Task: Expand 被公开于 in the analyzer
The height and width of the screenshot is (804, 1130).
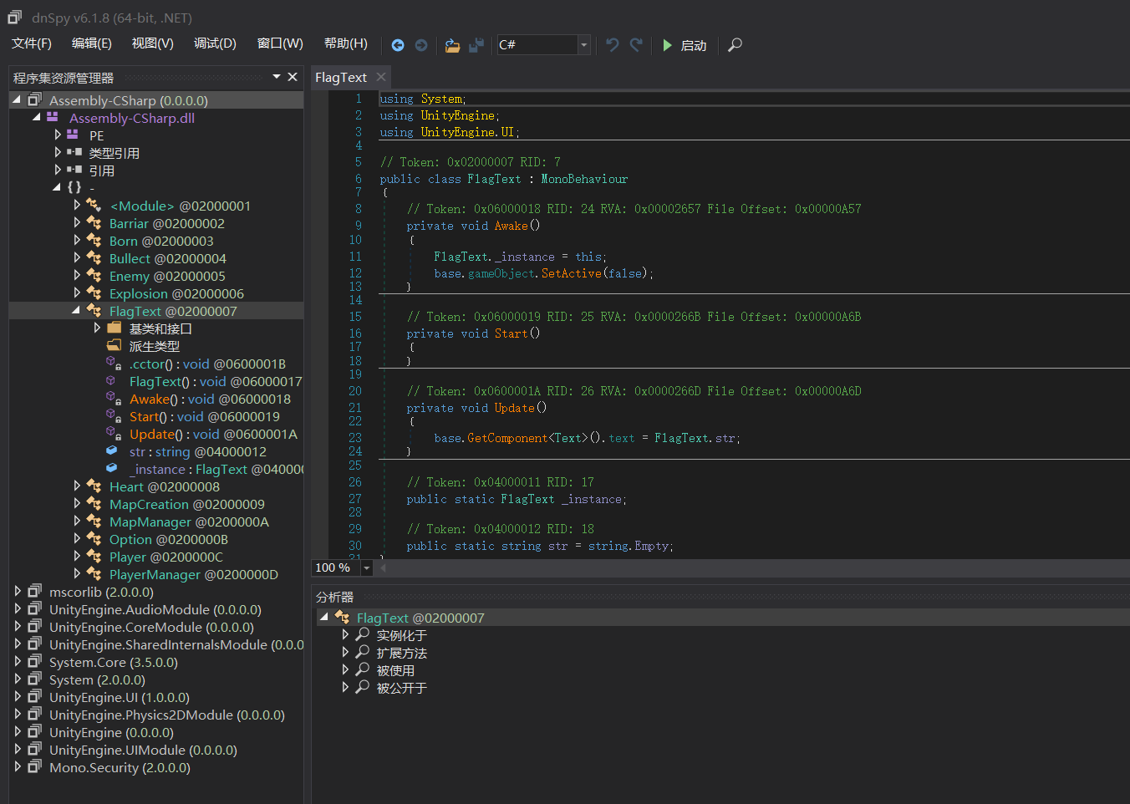Action: click(x=345, y=688)
